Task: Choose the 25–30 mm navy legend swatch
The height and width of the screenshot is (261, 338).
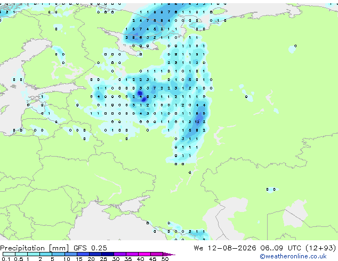Action: 107,254
